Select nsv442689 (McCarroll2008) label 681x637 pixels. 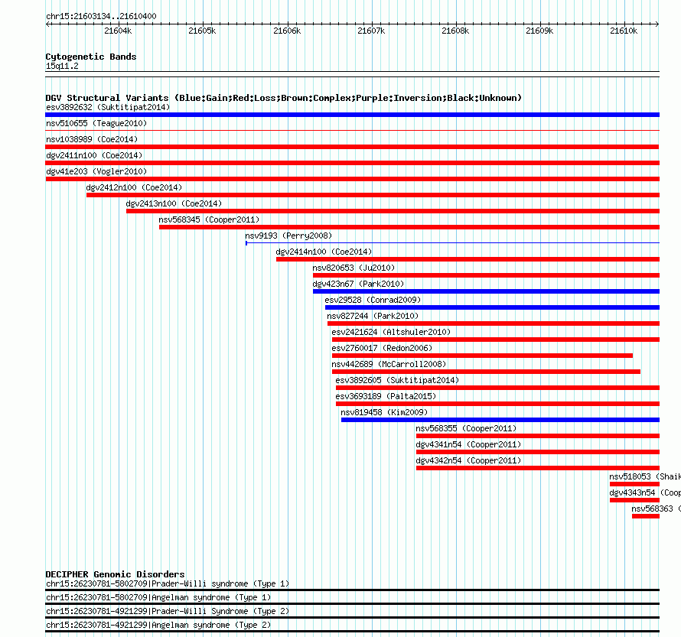(389, 364)
